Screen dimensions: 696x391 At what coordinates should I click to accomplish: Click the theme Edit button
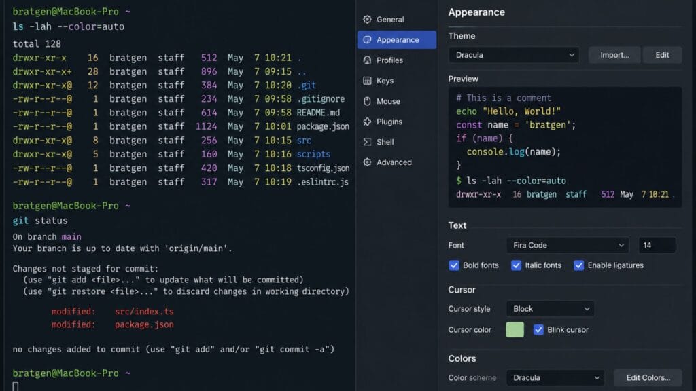click(662, 55)
